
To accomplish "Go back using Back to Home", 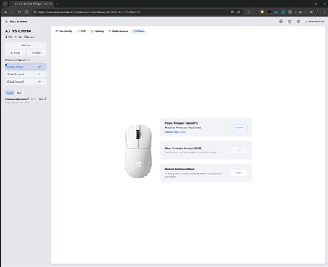I will pyautogui.click(x=16, y=21).
